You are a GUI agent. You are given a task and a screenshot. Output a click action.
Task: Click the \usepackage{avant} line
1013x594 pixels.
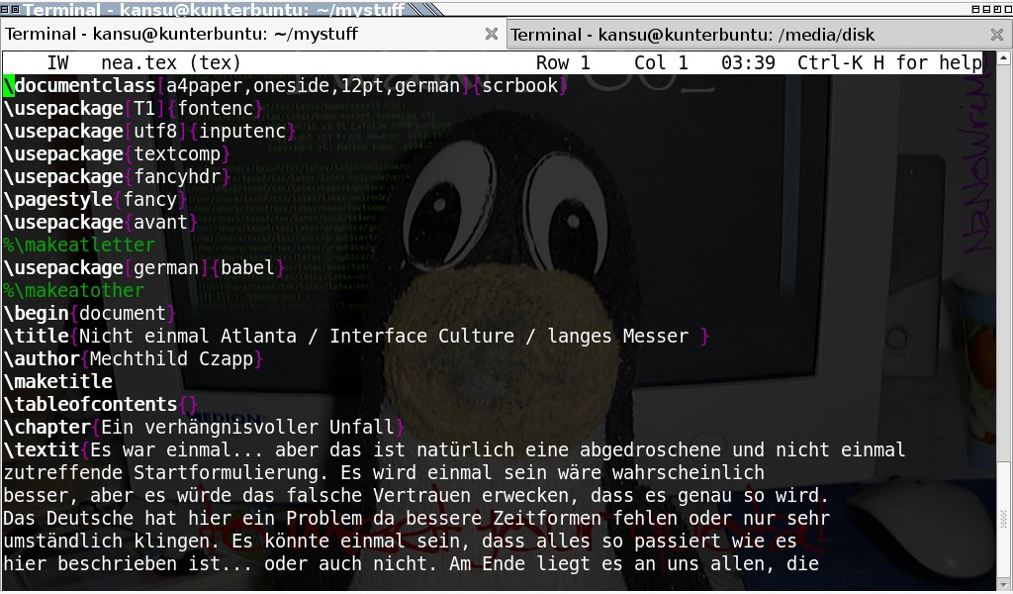tap(101, 222)
